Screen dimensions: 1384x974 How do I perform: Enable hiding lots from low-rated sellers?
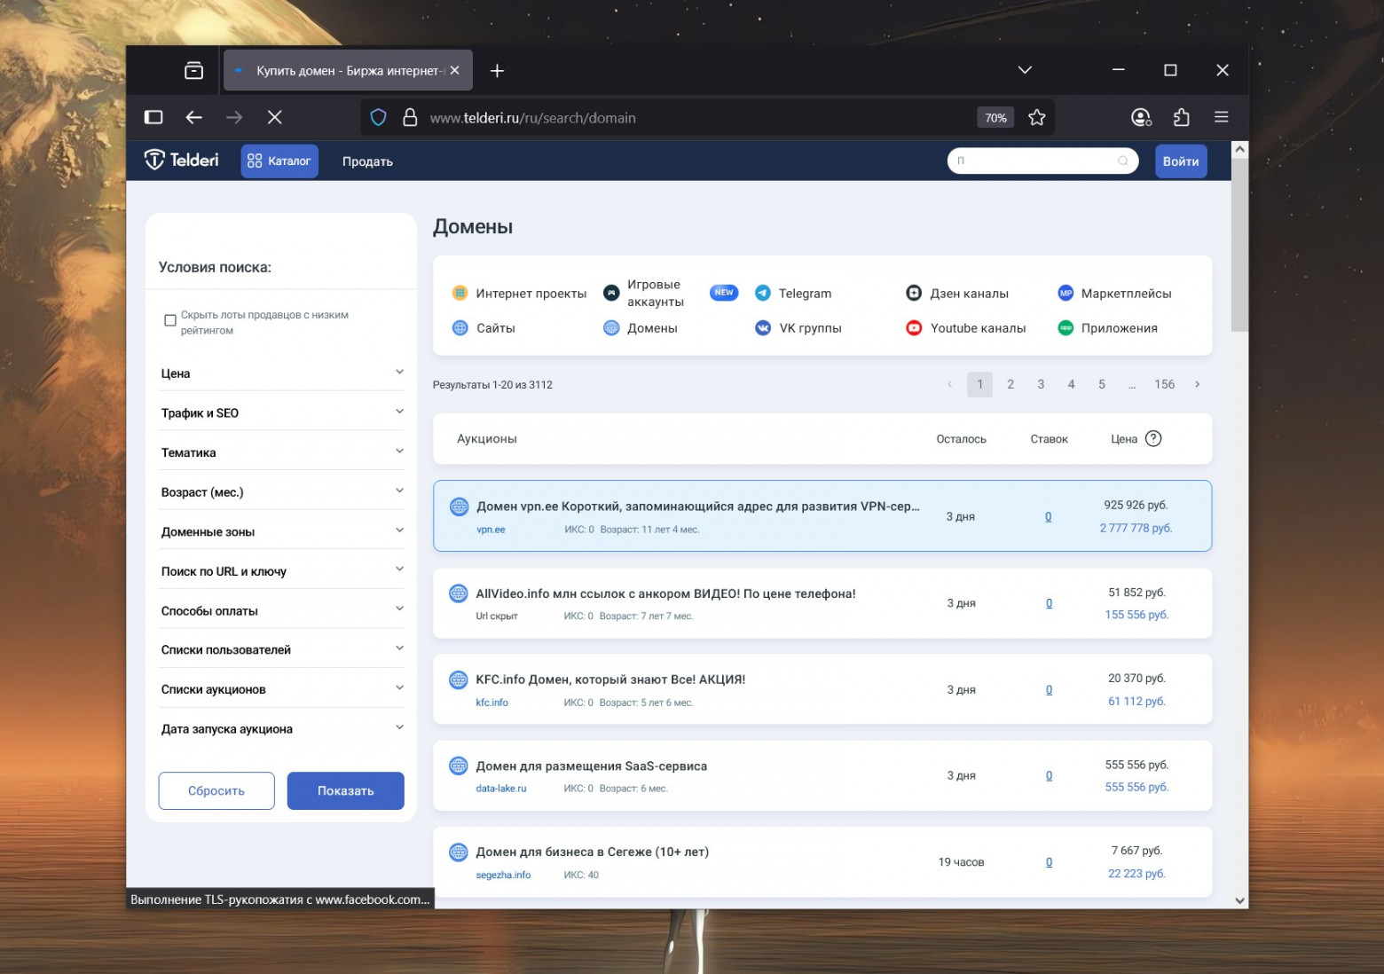tap(170, 320)
